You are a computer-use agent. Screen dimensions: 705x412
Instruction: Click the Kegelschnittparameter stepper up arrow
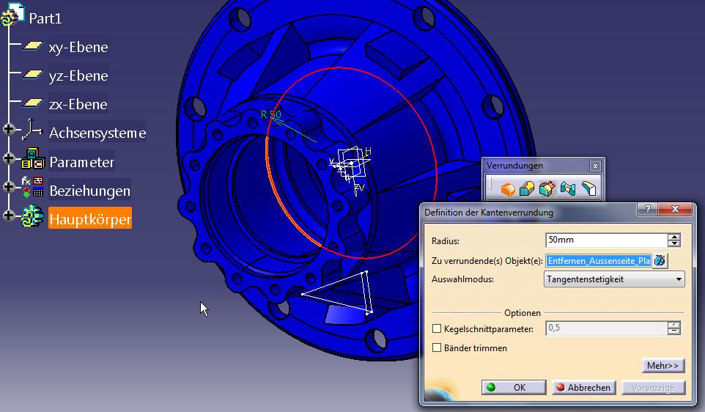(x=674, y=325)
